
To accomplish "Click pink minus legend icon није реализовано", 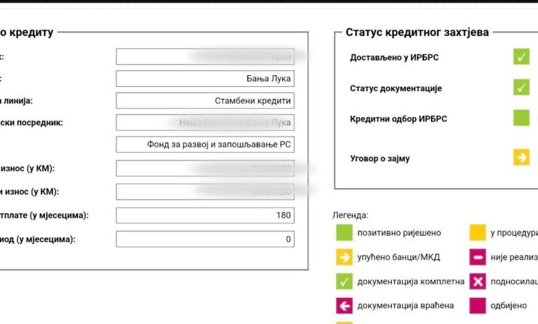I will click(x=477, y=257).
